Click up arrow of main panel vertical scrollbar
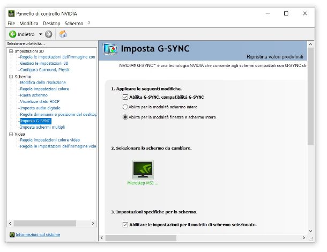327x252 pixels. coord(310,44)
